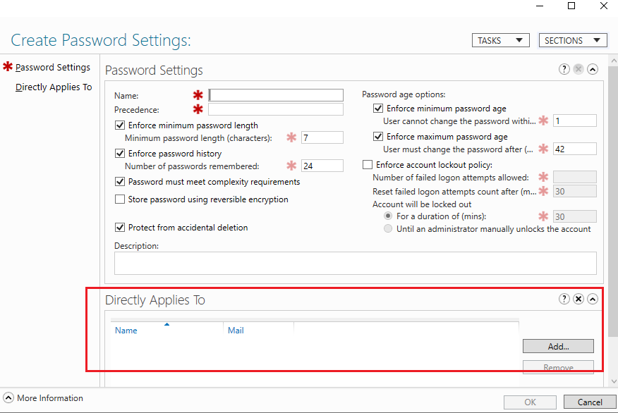Open the SECTIONS dropdown
Viewport: 618px width, 413px height.
[x=573, y=40]
